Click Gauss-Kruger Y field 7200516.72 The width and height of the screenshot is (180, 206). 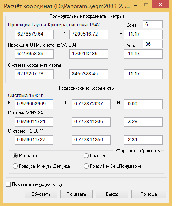89,34
